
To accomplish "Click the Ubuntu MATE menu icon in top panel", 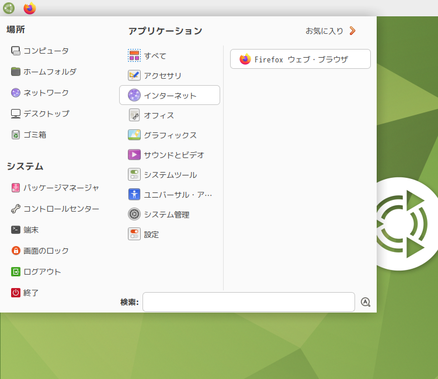I will 9,8.
